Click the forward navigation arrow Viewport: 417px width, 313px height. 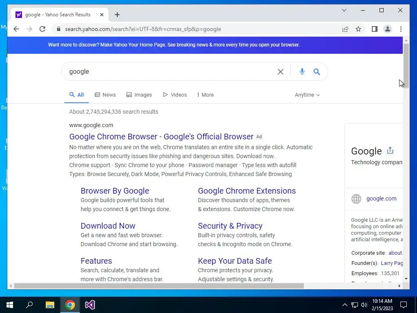click(x=29, y=29)
